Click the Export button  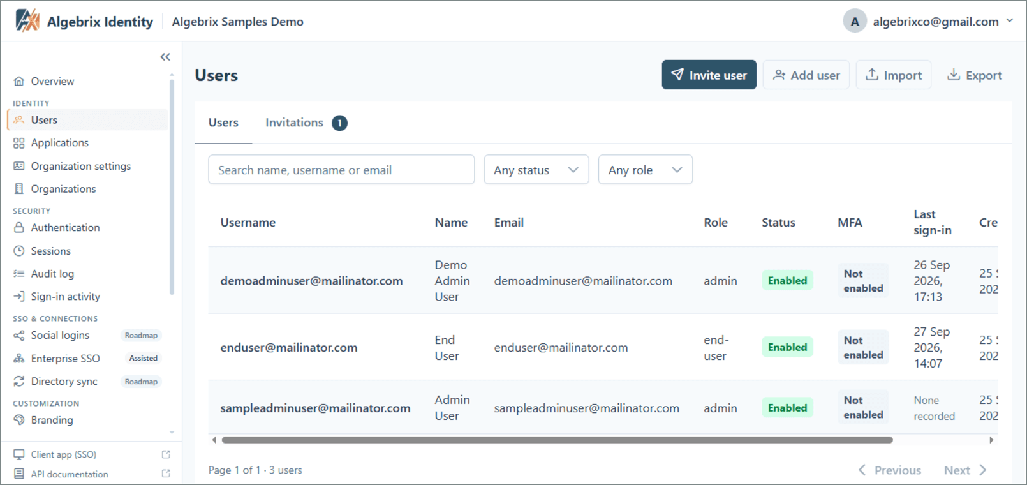coord(975,75)
